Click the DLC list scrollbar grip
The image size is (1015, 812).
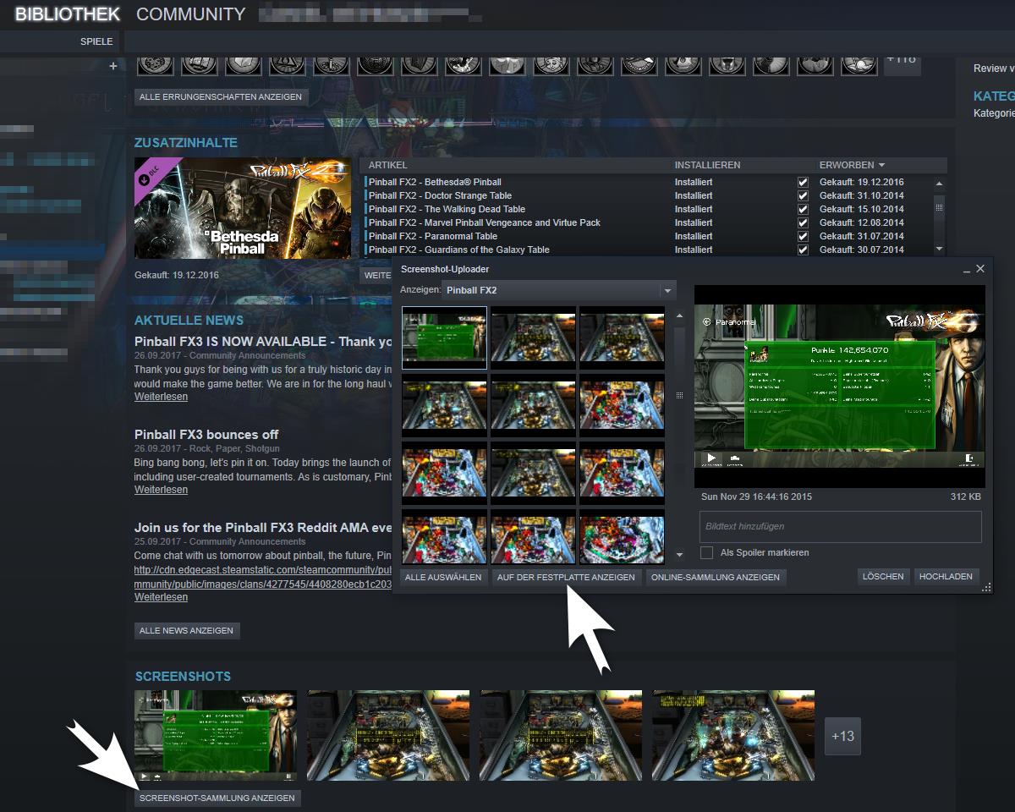pyautogui.click(x=939, y=206)
